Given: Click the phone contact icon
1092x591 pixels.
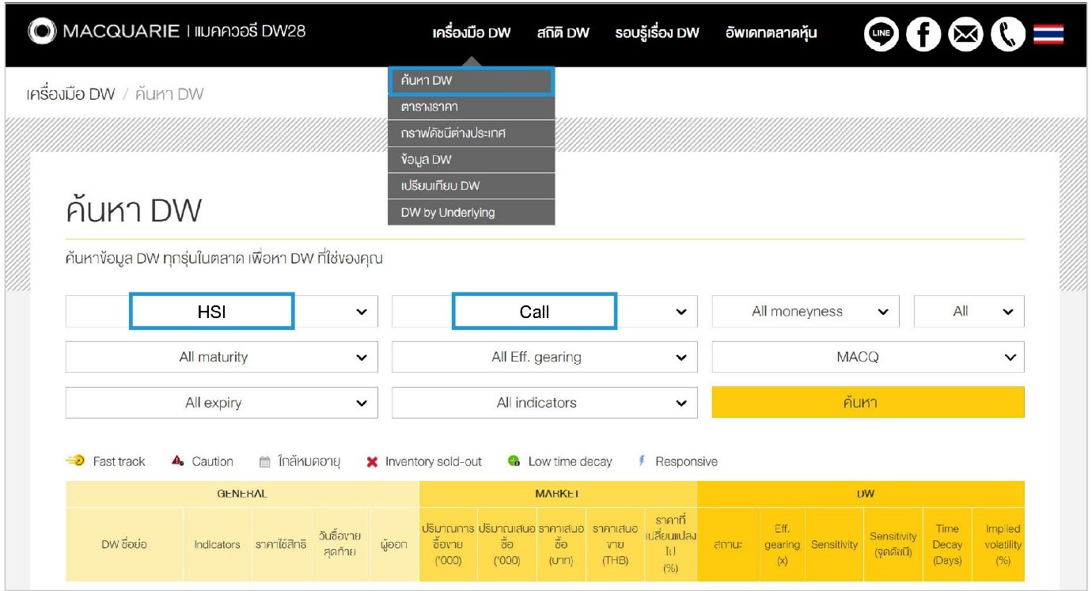Looking at the screenshot, I should coord(1007,35).
